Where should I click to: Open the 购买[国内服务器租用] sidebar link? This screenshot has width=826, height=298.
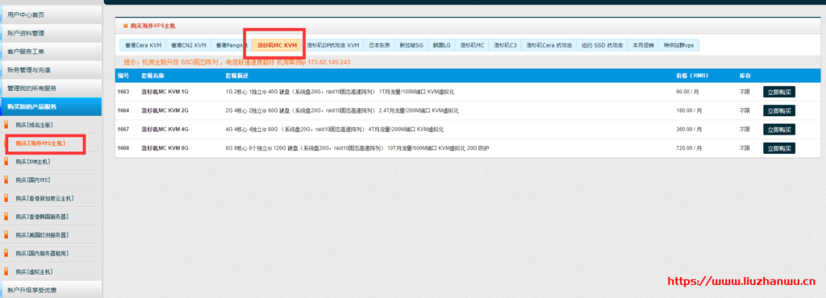click(x=42, y=254)
